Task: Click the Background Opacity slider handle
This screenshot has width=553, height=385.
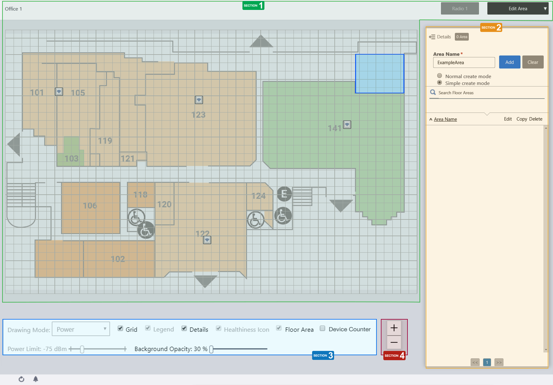Action: 211,349
